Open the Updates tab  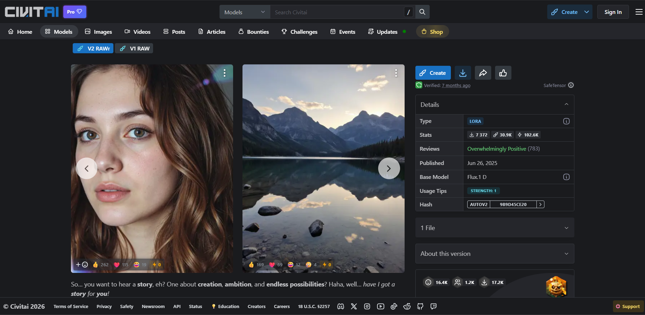click(x=387, y=32)
